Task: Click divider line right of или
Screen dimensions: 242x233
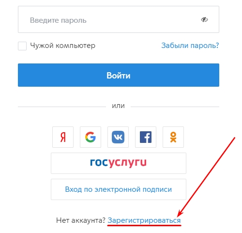Action: 175,107
